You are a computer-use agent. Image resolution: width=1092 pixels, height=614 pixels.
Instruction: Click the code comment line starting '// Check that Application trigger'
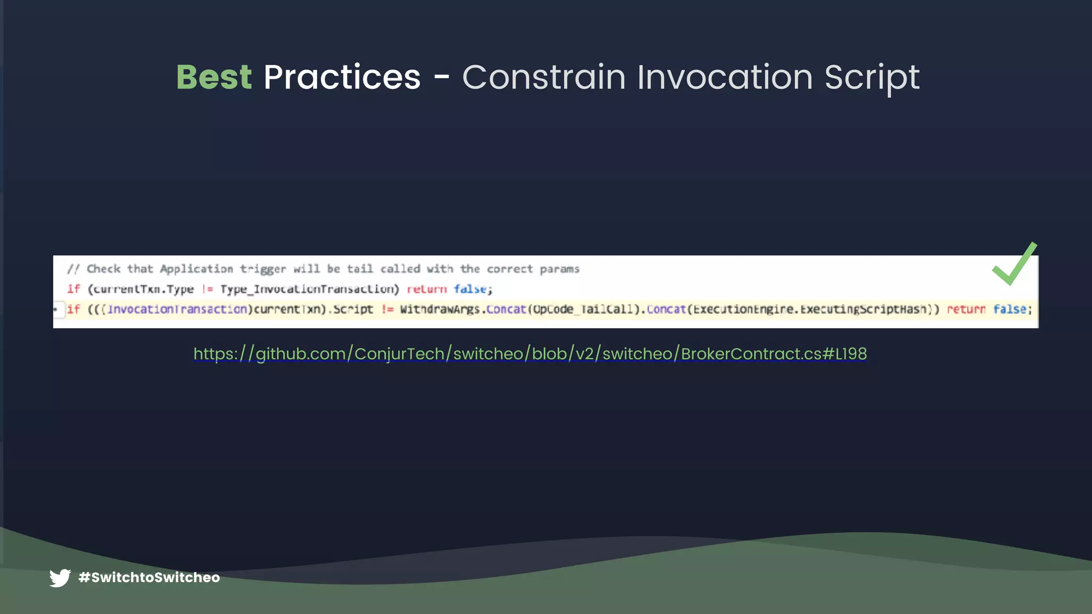[x=323, y=269]
